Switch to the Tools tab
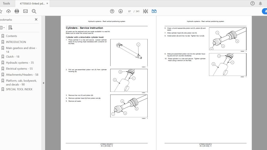The width and height of the screenshot is (267, 150). point(6,4)
